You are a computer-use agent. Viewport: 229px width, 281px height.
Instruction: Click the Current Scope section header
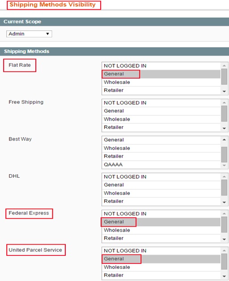tap(114, 22)
